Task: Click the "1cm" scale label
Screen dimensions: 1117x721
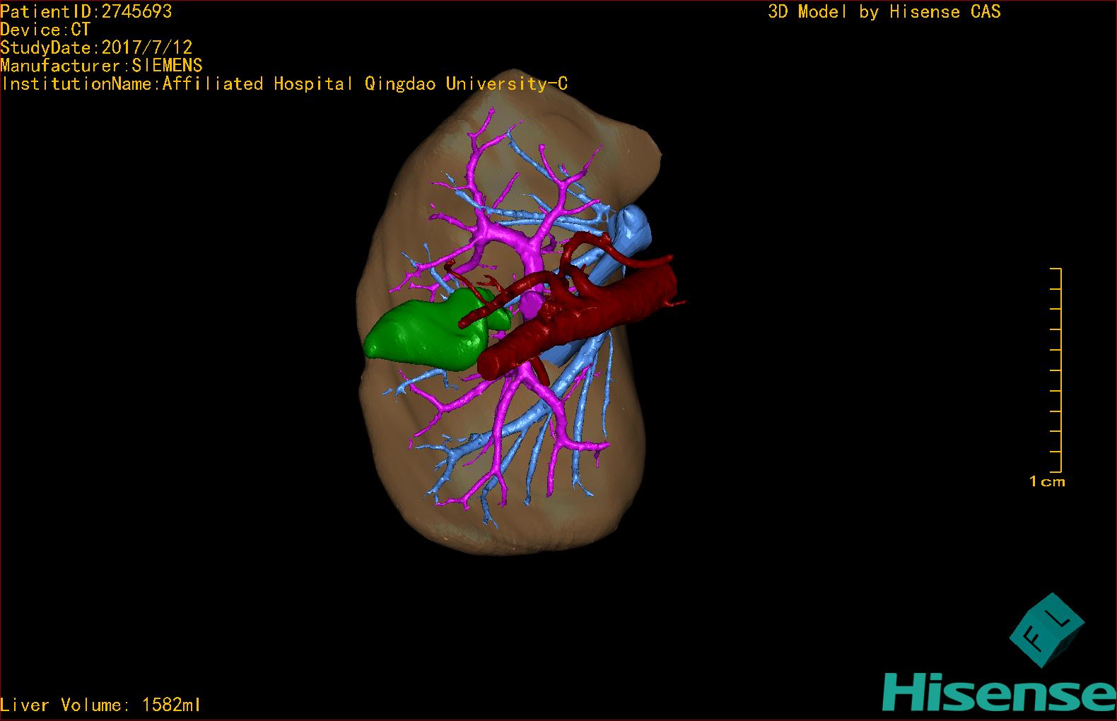Action: (1047, 482)
